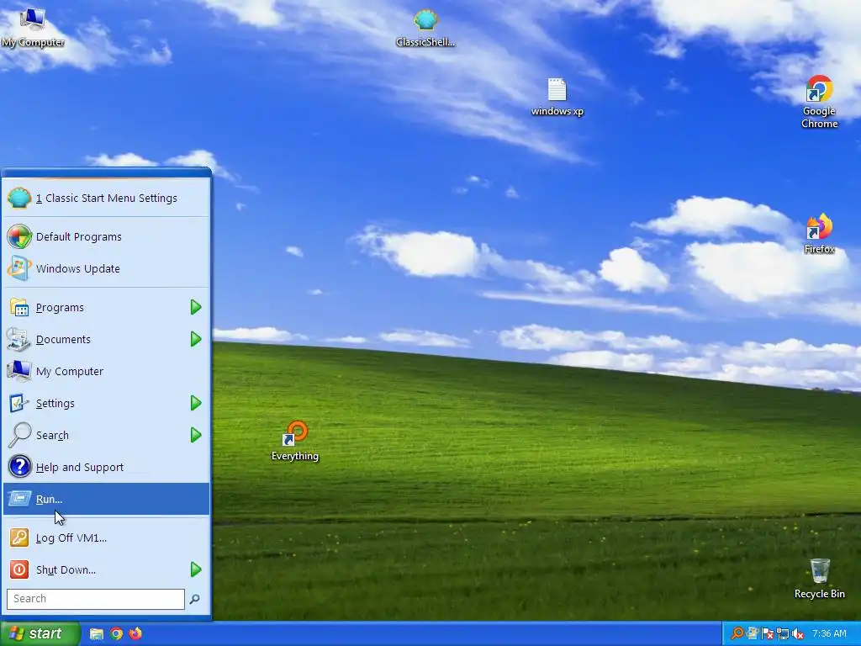Open the ClassicShell desktop icon
This screenshot has width=861, height=646.
(x=425, y=28)
